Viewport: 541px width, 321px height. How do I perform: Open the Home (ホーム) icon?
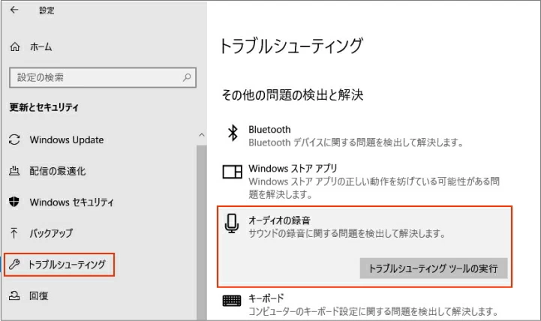click(x=15, y=46)
